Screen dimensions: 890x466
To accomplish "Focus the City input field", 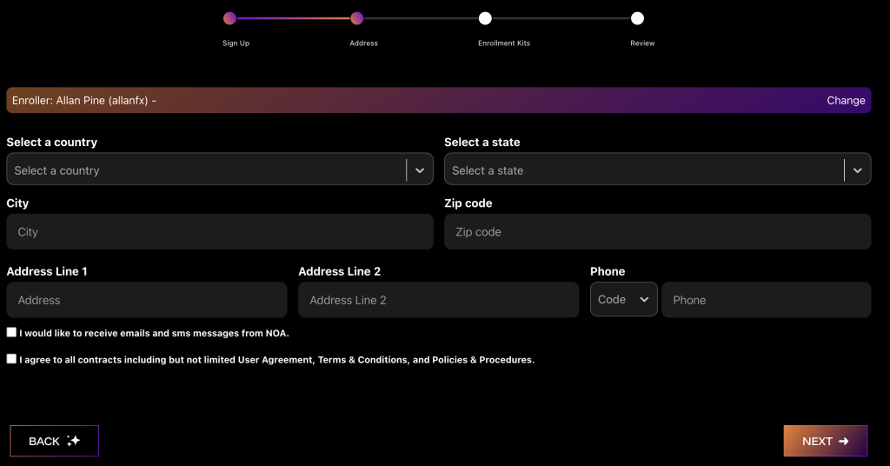I will click(x=219, y=232).
